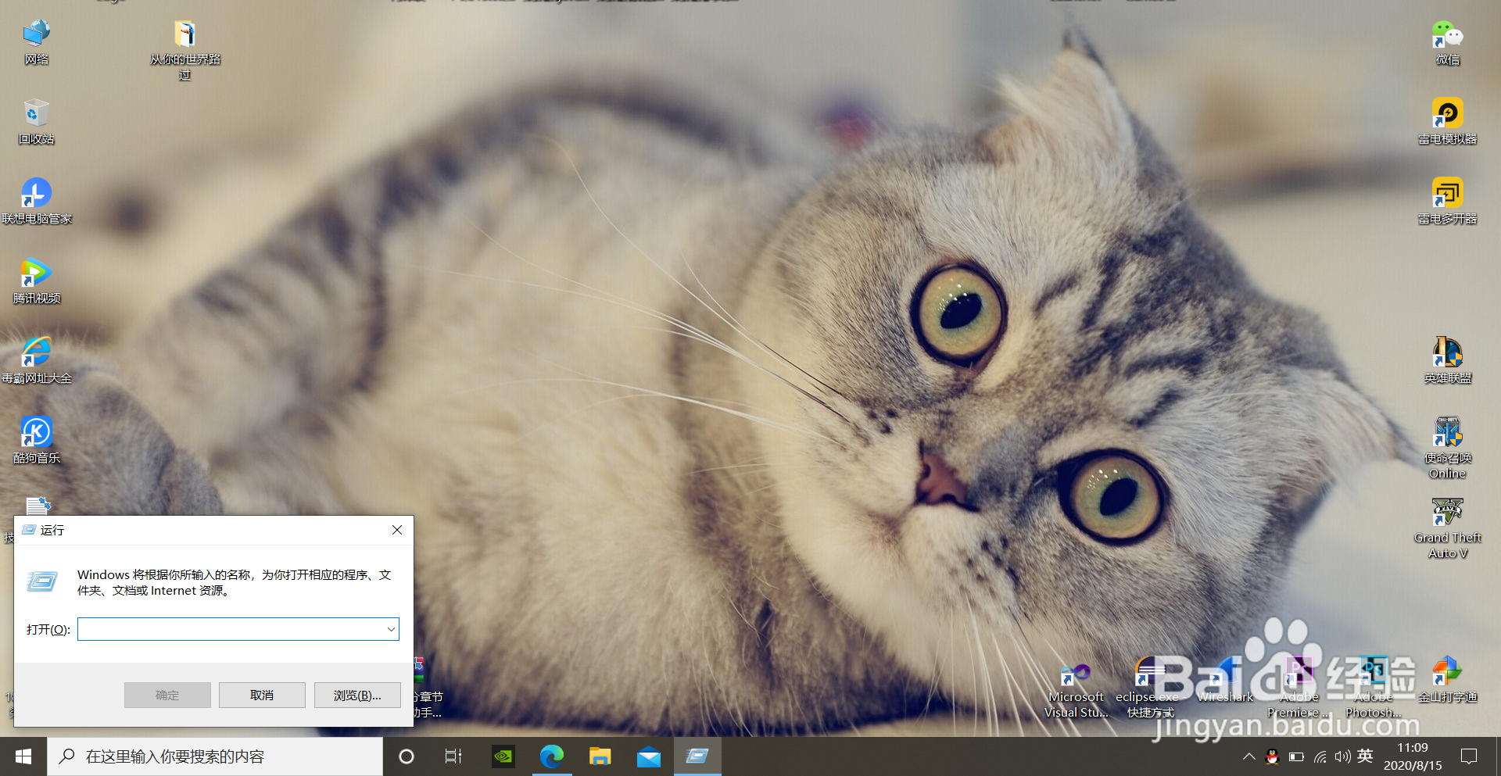Select the 英雄联盟 desktop icon
1501x776 pixels.
(1447, 361)
